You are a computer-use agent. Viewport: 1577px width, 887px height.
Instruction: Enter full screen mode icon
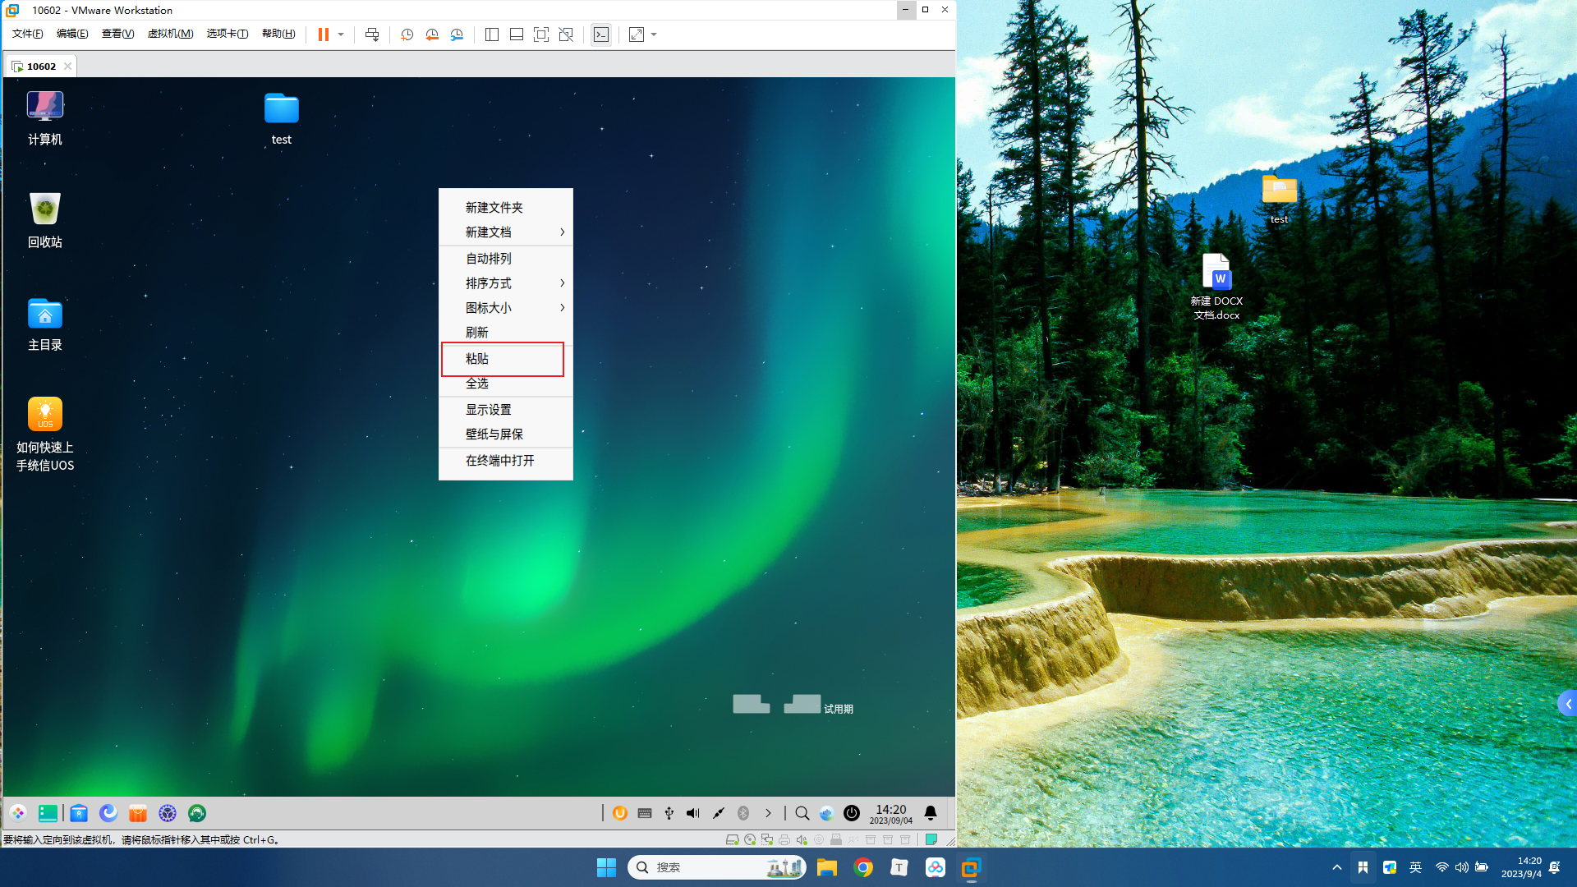tap(541, 34)
